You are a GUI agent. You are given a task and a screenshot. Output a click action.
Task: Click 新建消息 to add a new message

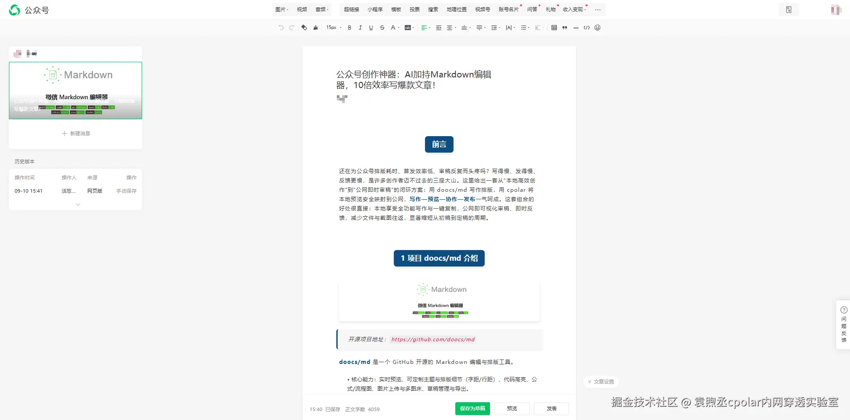point(76,133)
